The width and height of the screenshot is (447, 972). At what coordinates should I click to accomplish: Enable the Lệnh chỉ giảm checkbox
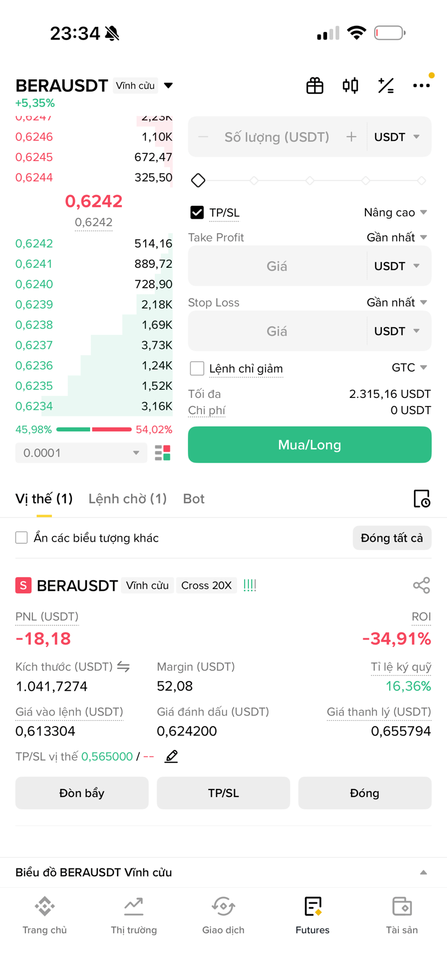[x=197, y=368]
